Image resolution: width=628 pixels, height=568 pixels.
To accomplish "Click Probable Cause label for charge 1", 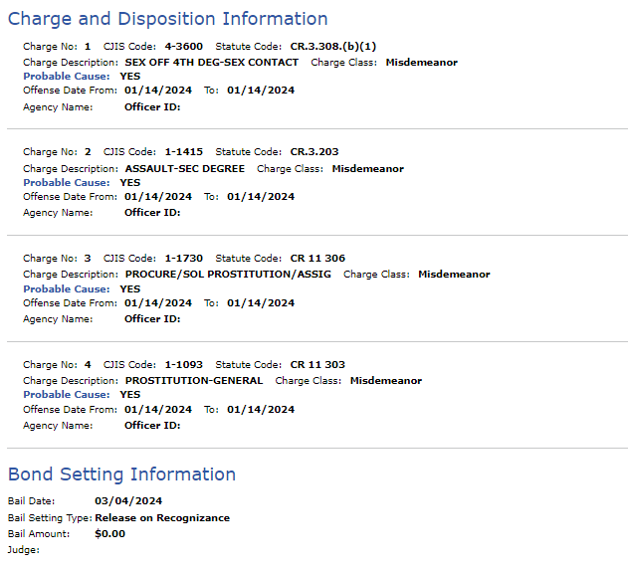I will (67, 76).
